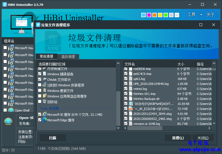Uncheck Windows 错误报告 checkbox
The width and height of the screenshot is (222, 154).
[40, 74]
